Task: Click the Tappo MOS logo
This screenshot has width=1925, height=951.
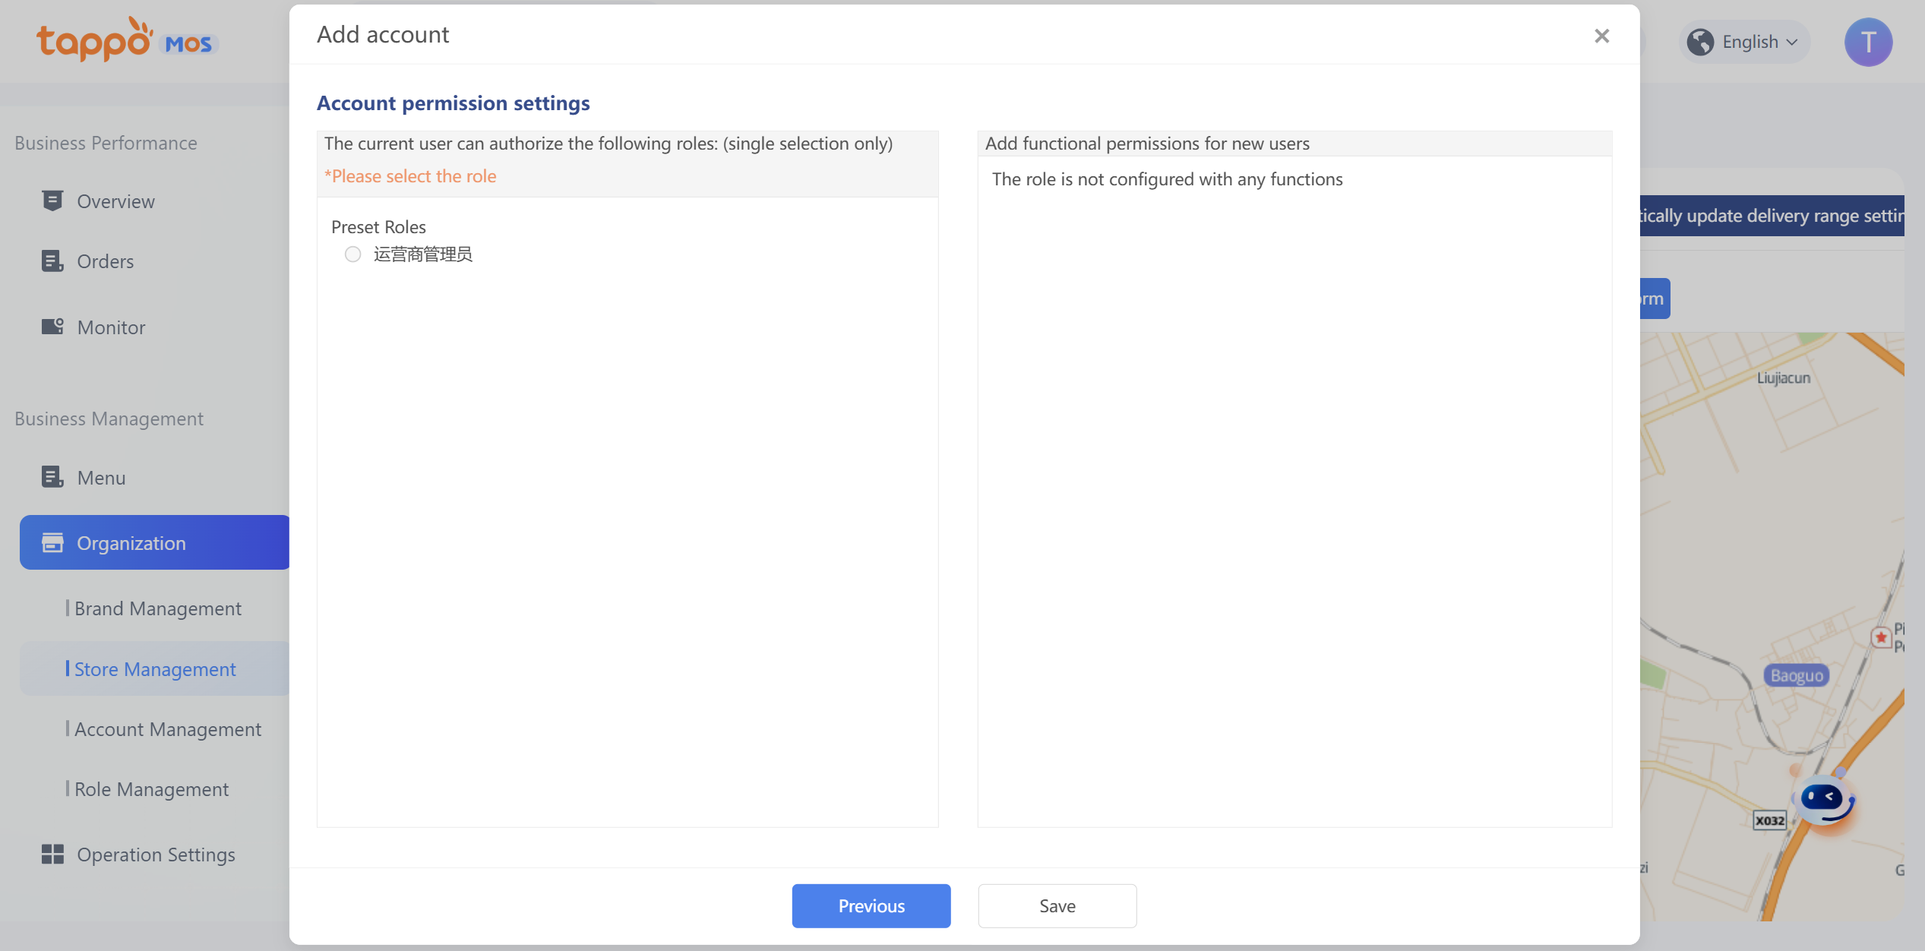Action: tap(127, 40)
